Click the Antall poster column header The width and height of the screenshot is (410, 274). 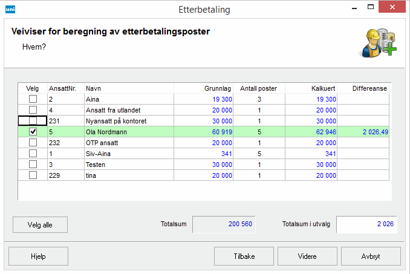pos(259,89)
